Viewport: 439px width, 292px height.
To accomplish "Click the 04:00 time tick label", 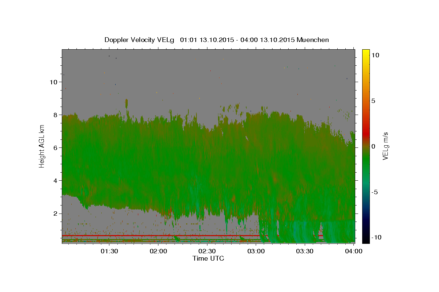I will tap(354, 251).
